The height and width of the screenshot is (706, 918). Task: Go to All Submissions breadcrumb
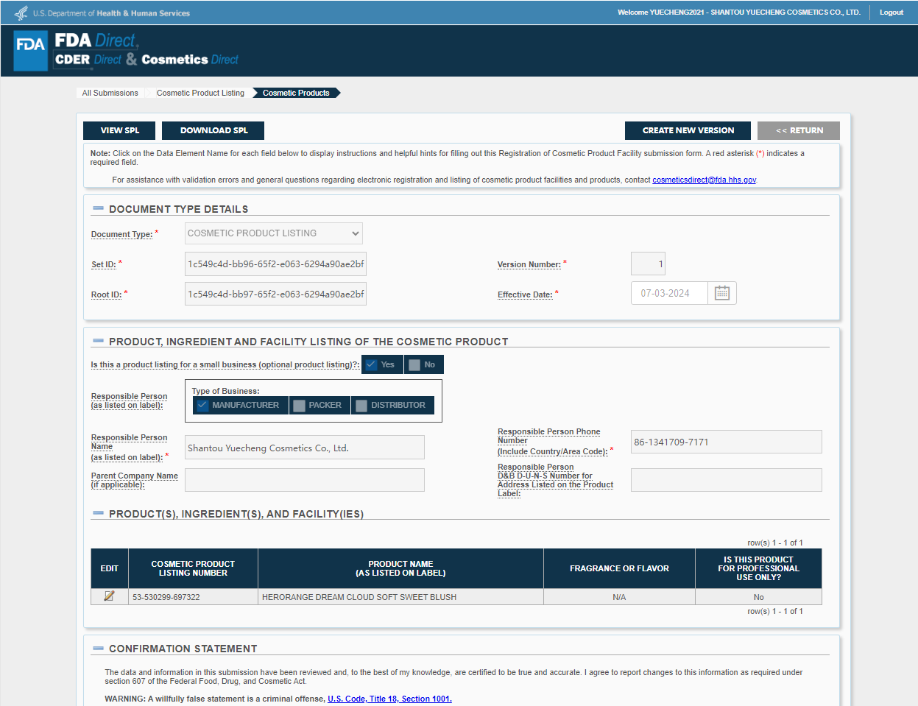click(110, 93)
